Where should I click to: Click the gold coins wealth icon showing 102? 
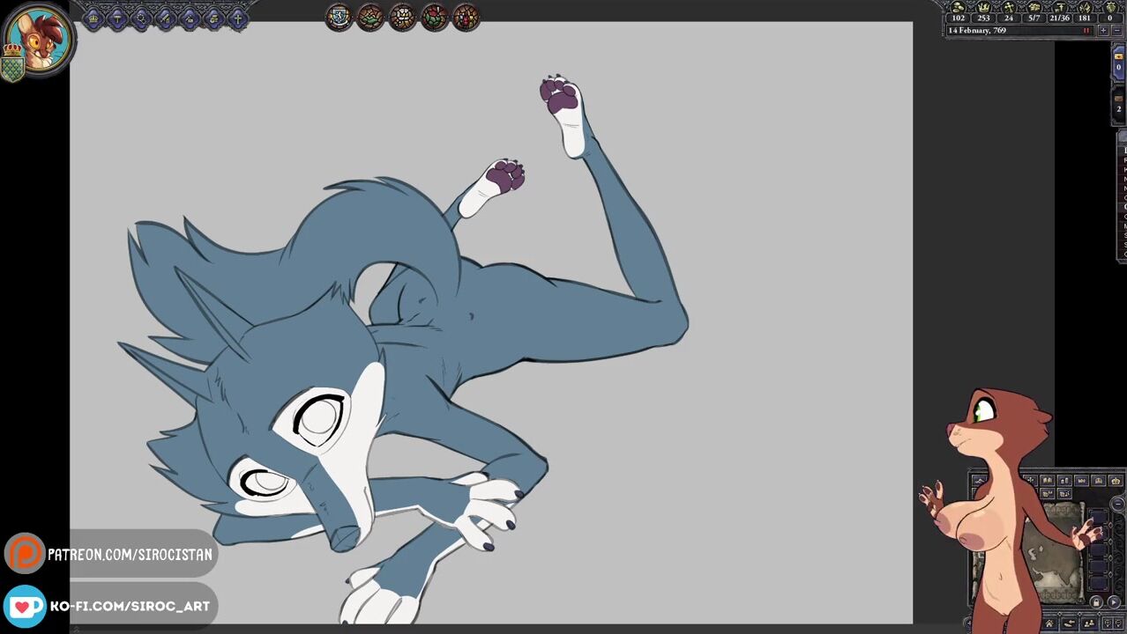coord(958,8)
